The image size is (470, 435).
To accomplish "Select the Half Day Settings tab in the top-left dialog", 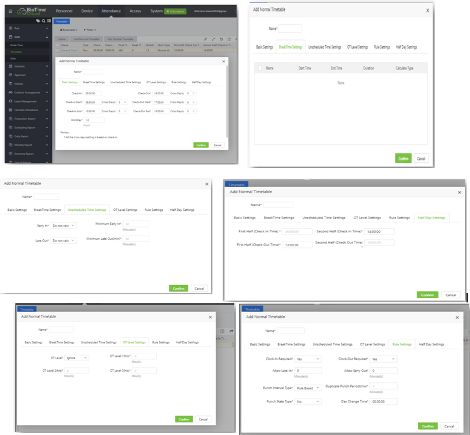I will click(201, 82).
